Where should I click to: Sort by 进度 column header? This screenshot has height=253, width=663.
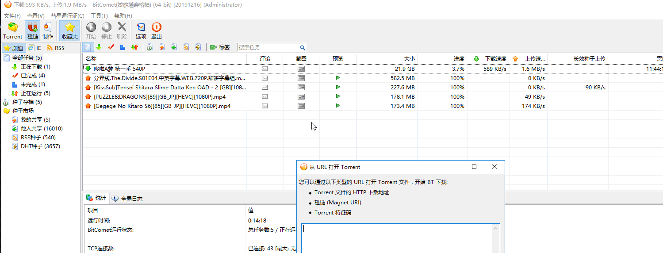[x=442, y=58]
